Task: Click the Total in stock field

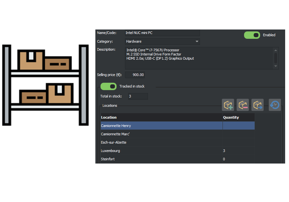Action: tap(138, 96)
